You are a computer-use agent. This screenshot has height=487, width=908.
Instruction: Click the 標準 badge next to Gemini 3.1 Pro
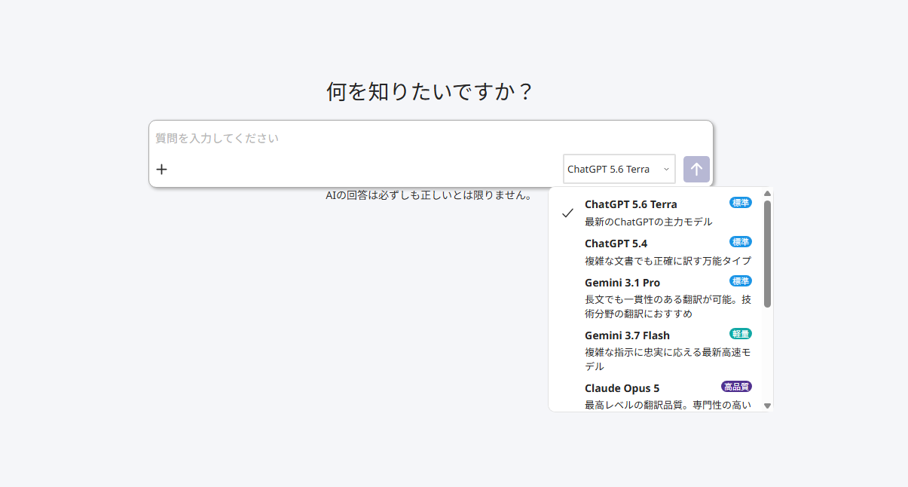click(741, 281)
